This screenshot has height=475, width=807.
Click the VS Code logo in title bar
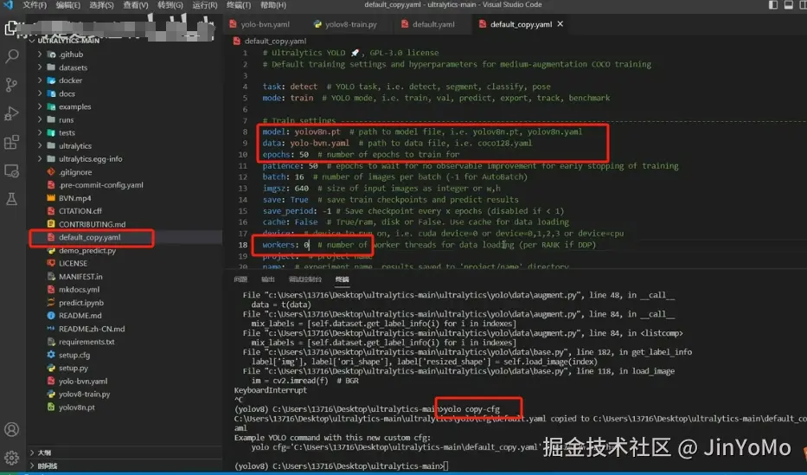pyautogui.click(x=8, y=4)
